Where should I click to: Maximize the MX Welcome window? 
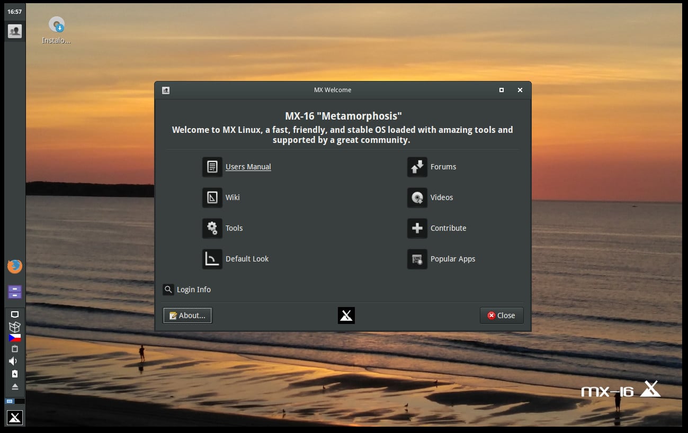click(x=502, y=90)
